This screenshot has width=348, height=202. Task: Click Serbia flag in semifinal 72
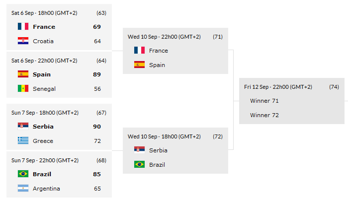pyautogui.click(x=139, y=150)
